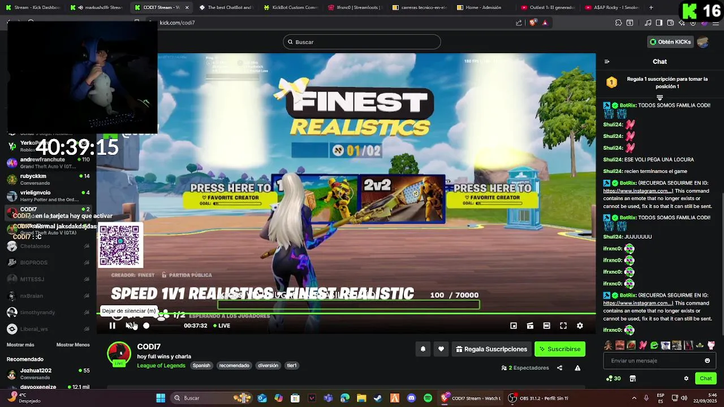The width and height of the screenshot is (724, 407).
Task: Open mini player mode icon
Action: pos(514,326)
